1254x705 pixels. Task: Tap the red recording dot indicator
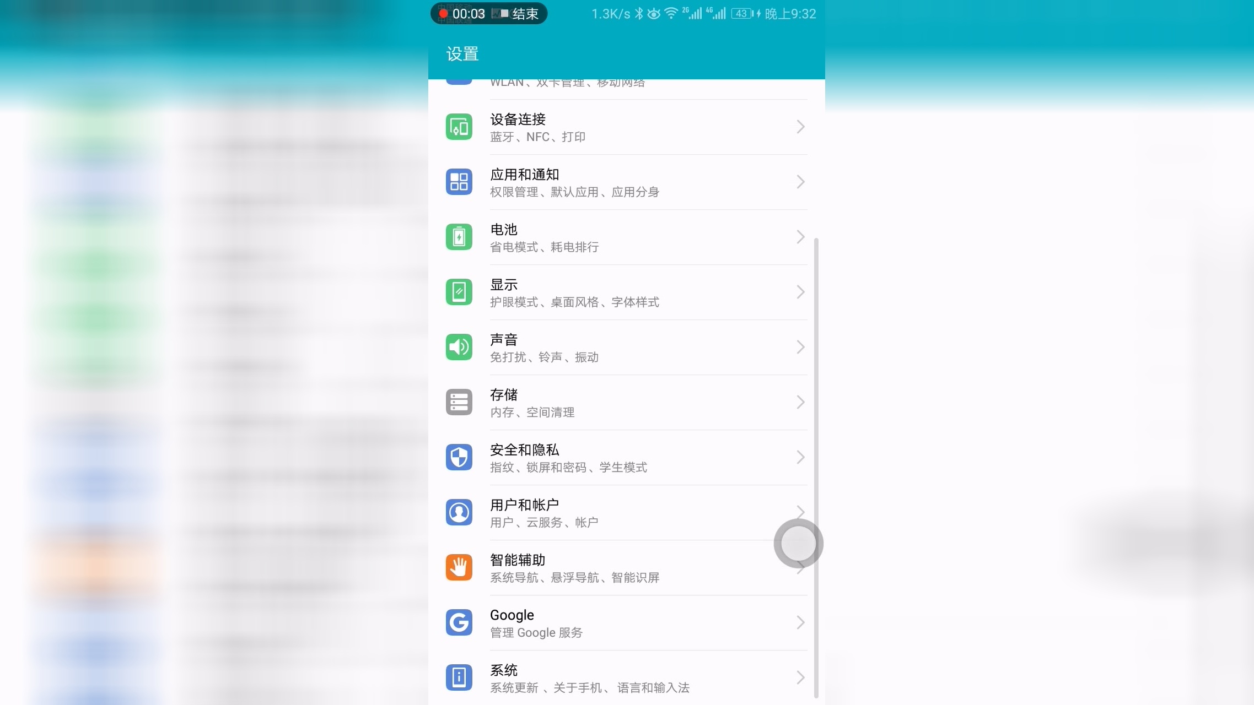point(443,14)
